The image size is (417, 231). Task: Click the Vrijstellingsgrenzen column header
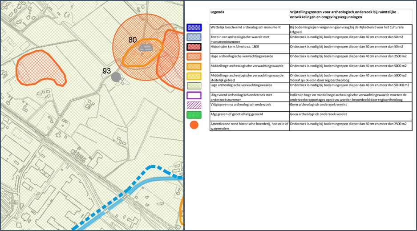click(x=343, y=14)
